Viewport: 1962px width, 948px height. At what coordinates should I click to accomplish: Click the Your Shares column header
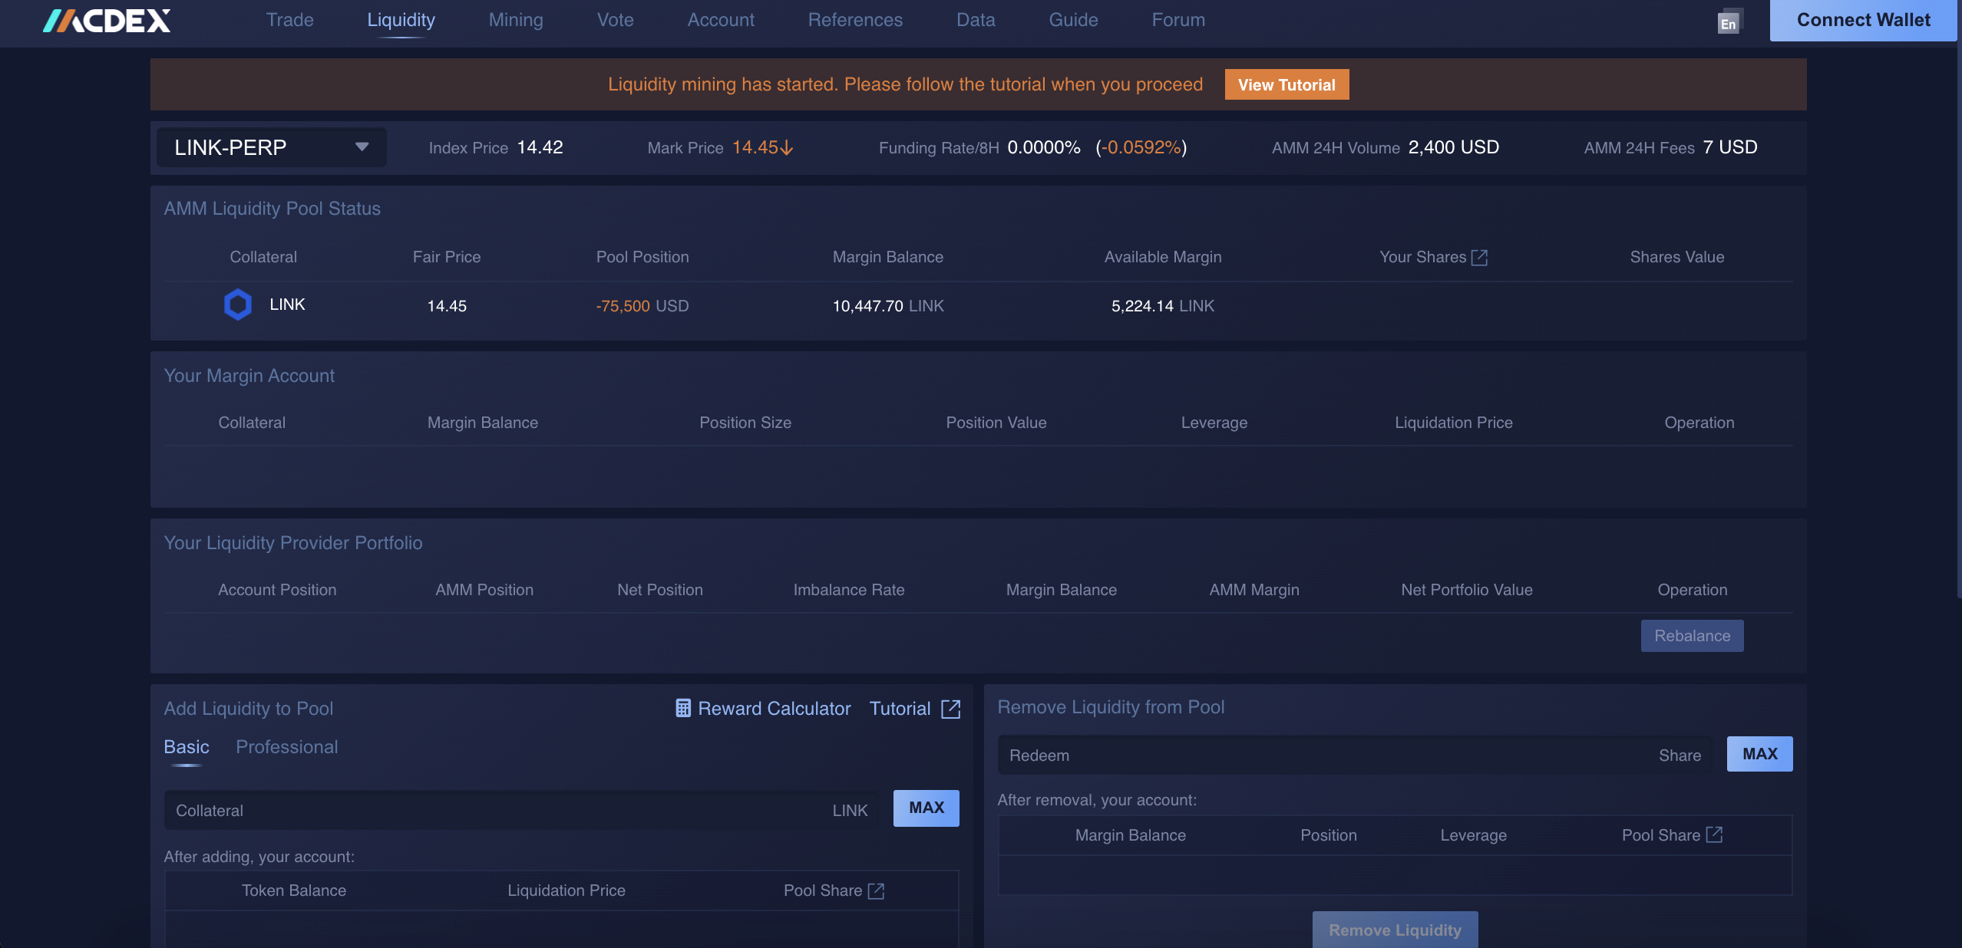(1423, 257)
